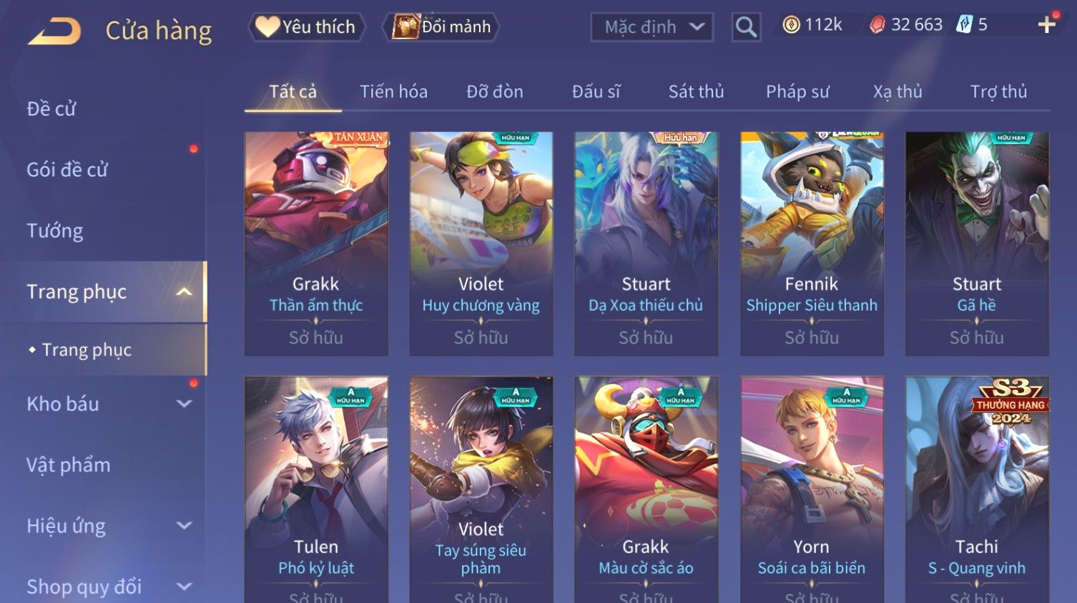The width and height of the screenshot is (1077, 603).
Task: Expand the Kho báu sidebar section
Action: click(x=184, y=404)
